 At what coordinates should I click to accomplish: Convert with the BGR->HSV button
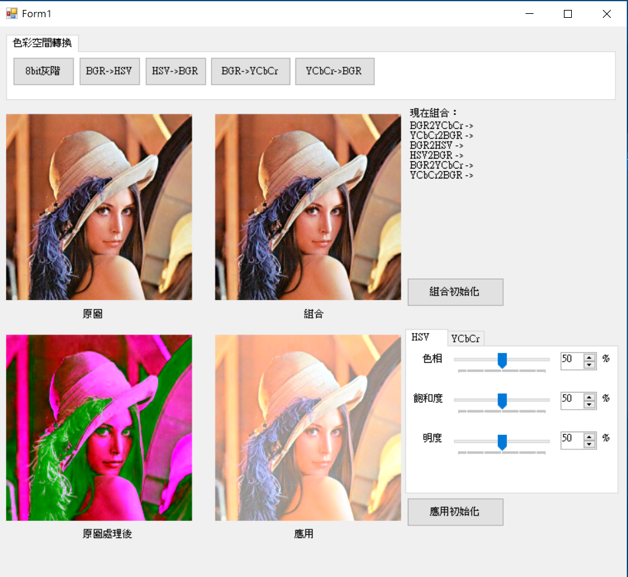click(x=110, y=71)
